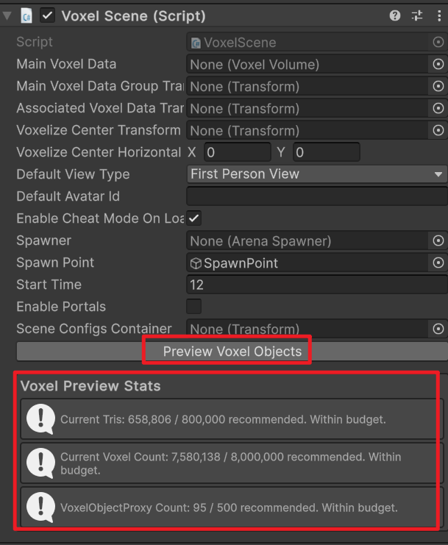Disable the Voxel Scene component checkbox
Image resolution: width=448 pixels, height=545 pixels.
[47, 16]
